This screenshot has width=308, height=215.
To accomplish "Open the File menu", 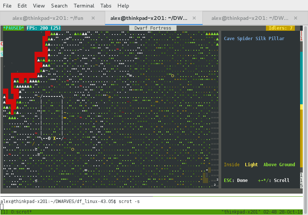I will coord(7,6).
